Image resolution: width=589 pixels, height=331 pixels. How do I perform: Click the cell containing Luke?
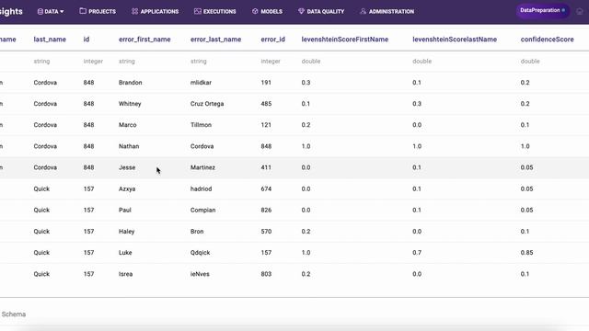click(x=125, y=253)
